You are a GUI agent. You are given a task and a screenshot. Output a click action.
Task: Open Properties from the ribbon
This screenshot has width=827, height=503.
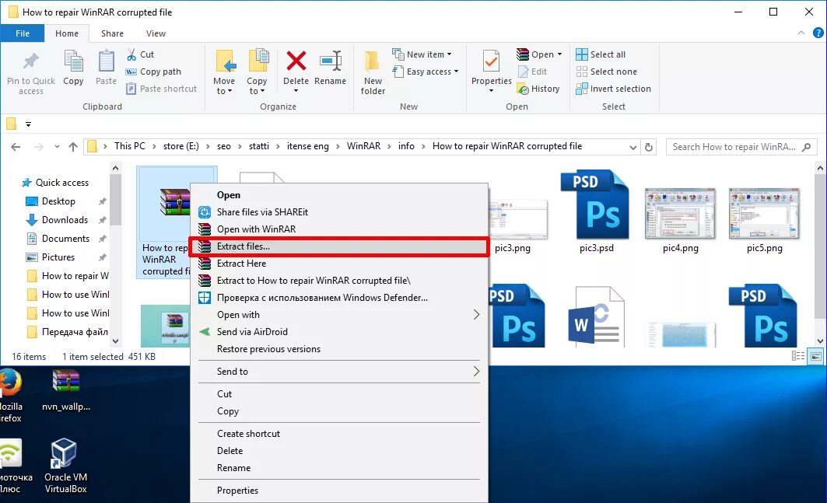click(x=491, y=72)
